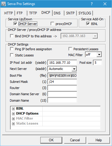Expand the MAC Filter tree node
Screen dimensions: 112x146
[x=14, y=119]
